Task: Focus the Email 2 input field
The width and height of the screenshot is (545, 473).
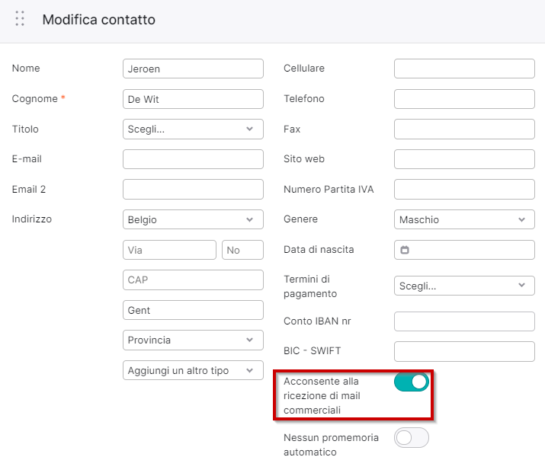Action: 193,189
